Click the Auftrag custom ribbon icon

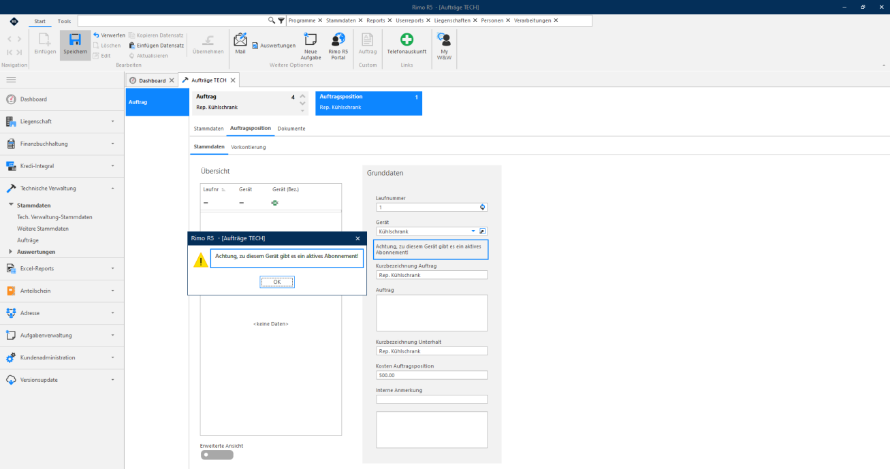(368, 39)
